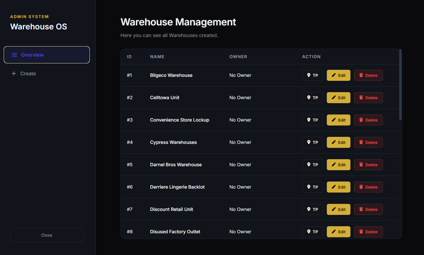Click the map pin icon in Discount Retail Unit row

tap(309, 209)
